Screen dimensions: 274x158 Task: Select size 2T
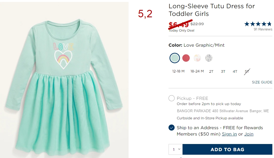[x=211, y=71]
